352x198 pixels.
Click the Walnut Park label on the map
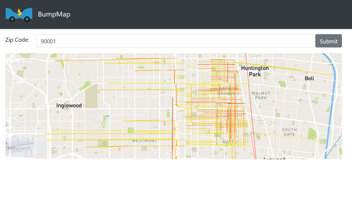point(261,95)
